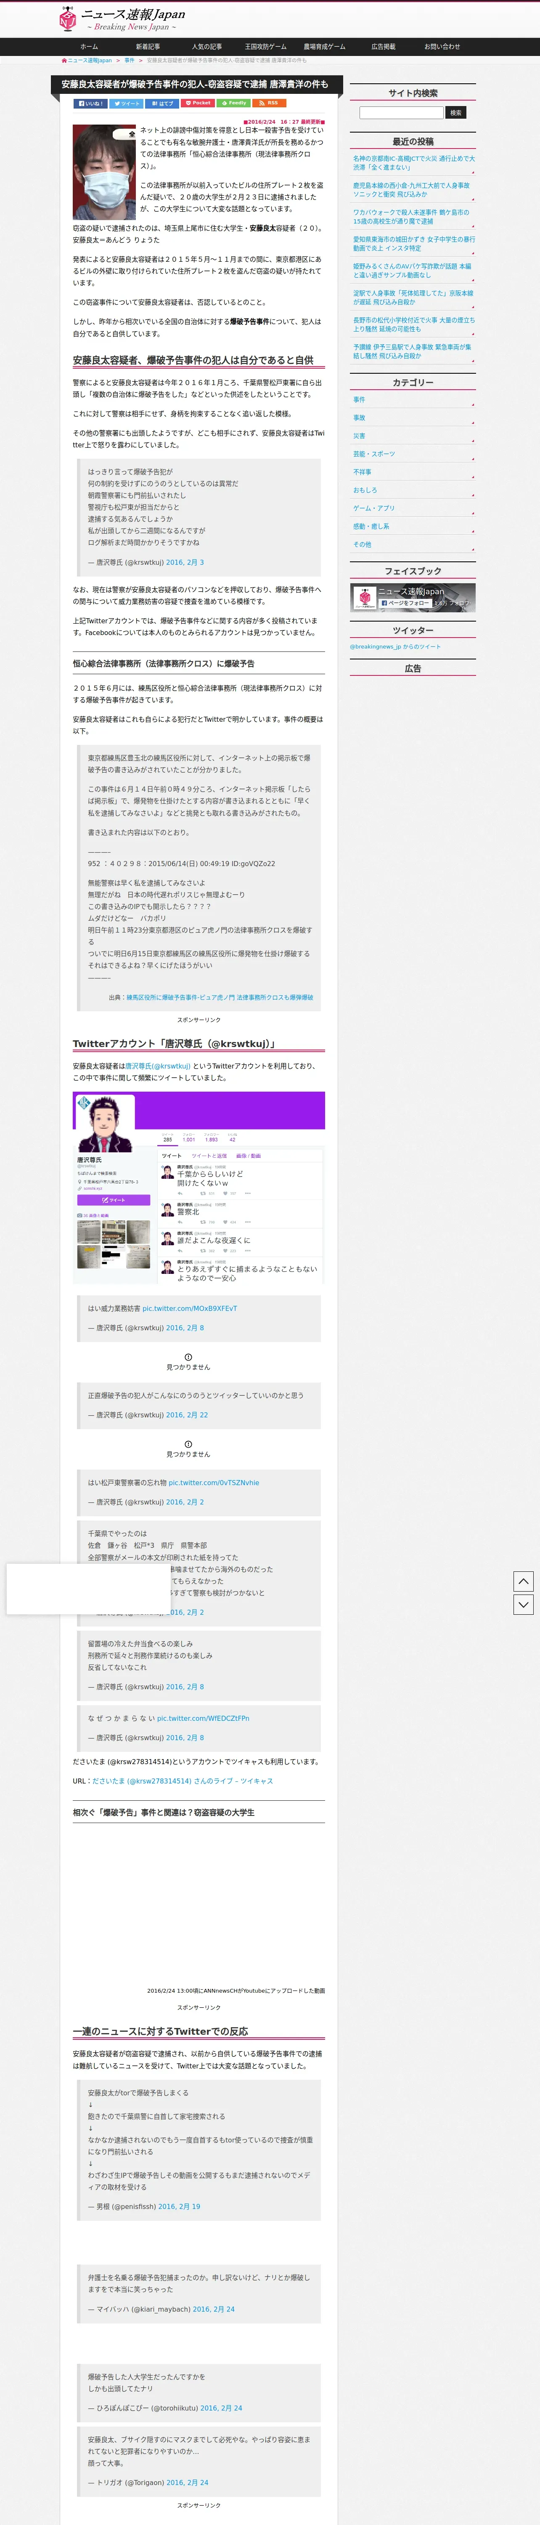Open the tweet date 2016, 2月 3
This screenshot has width=540, height=2525.
(185, 563)
